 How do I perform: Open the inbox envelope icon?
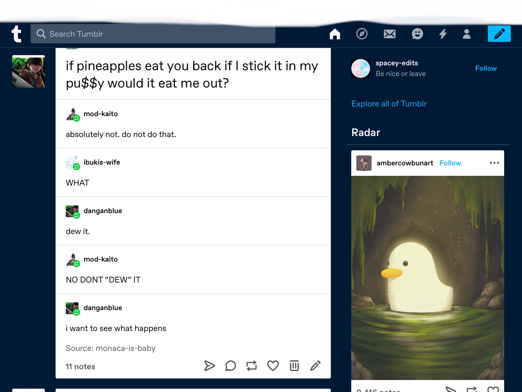[x=389, y=34]
